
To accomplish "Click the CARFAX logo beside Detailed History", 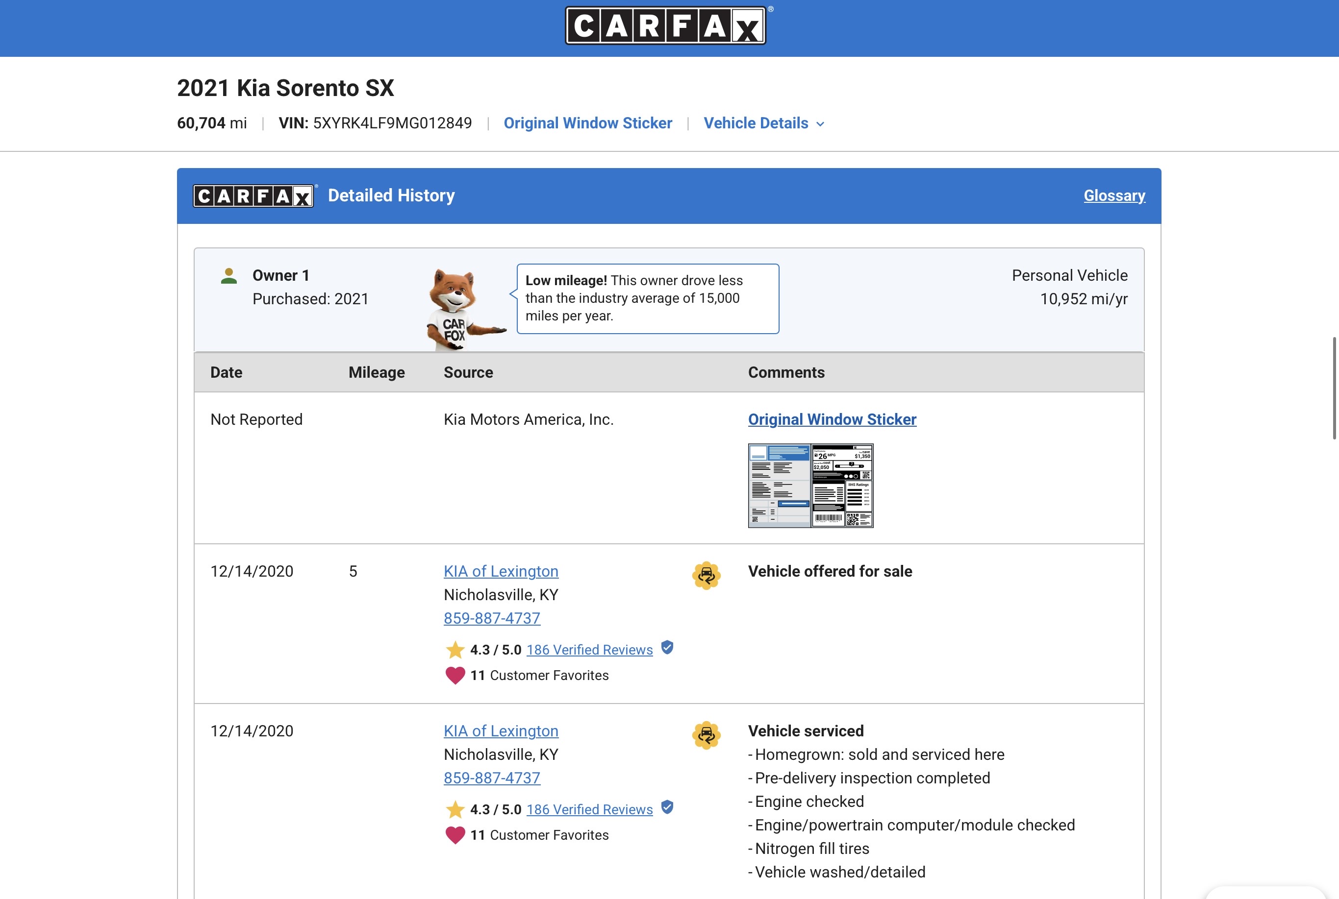I will pyautogui.click(x=253, y=195).
